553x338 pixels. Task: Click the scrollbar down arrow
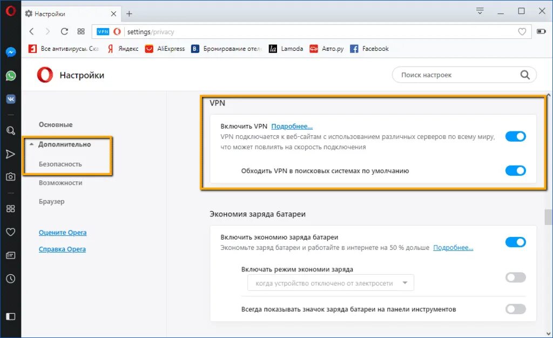(549, 333)
